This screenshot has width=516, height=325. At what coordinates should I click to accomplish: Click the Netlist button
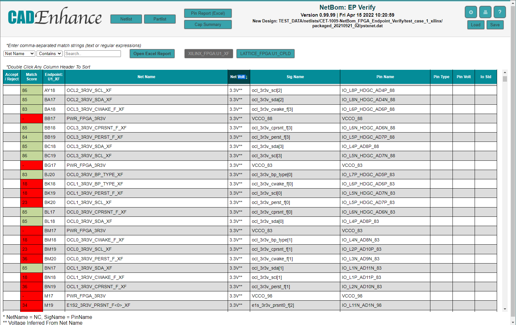tap(126, 19)
